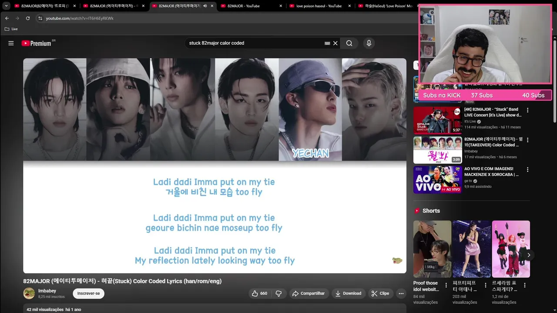Click the video title '혀끝(Stuck) Color Coded Lyrics'
The width and height of the screenshot is (557, 313).
(122, 281)
